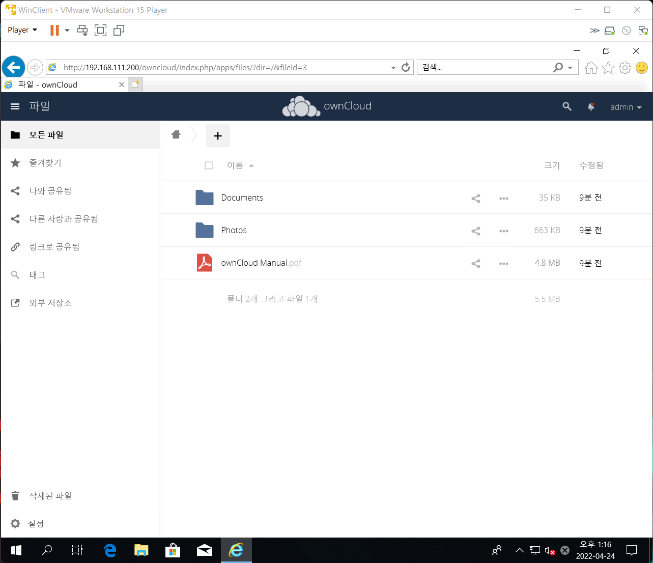
Task: Toggle the select all files checkbox
Action: 209,165
